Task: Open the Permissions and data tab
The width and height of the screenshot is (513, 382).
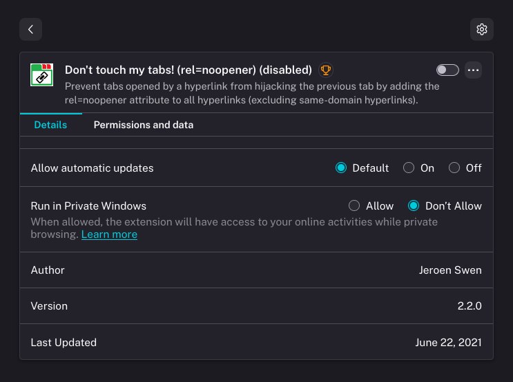Action: [144, 125]
